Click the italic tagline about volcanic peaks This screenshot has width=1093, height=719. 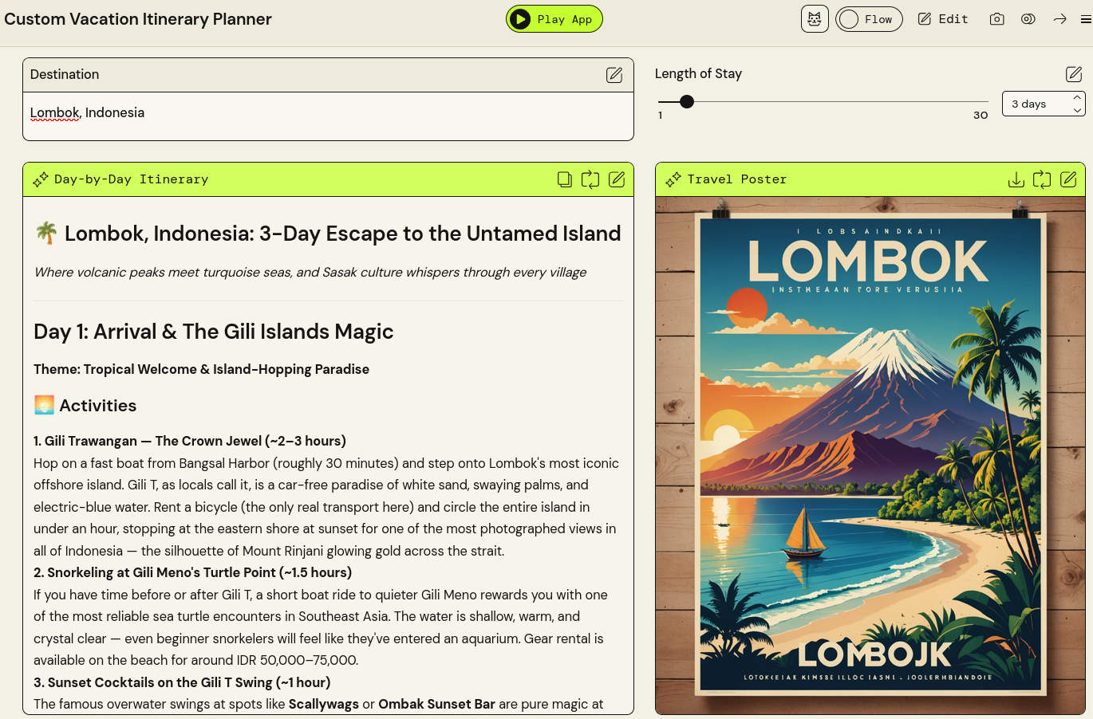pyautogui.click(x=310, y=273)
